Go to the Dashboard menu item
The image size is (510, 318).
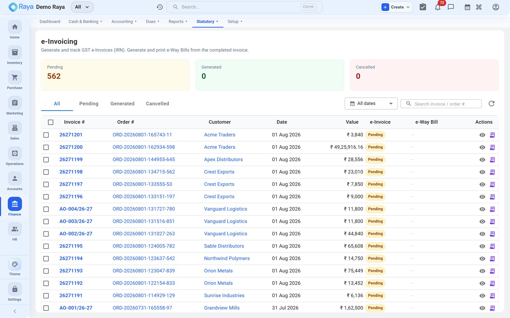point(50,22)
